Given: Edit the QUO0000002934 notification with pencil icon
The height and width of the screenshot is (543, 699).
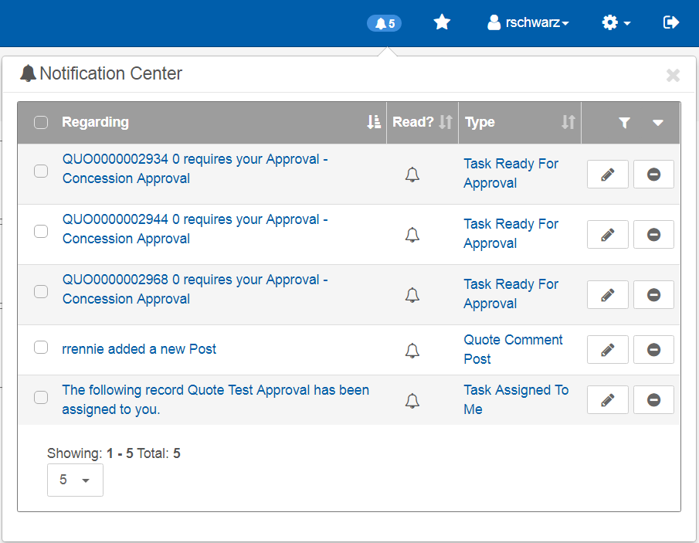Looking at the screenshot, I should click(608, 175).
